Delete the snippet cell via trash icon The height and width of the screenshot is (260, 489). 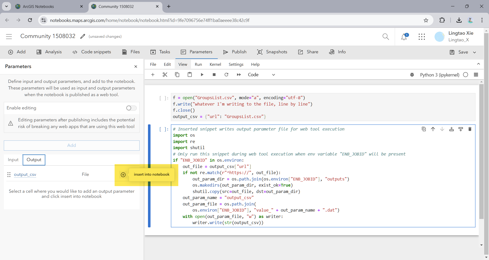click(470, 129)
